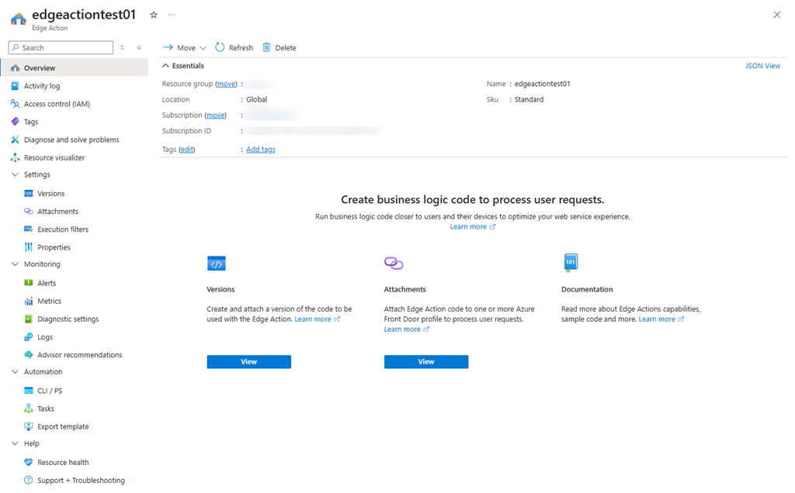The height and width of the screenshot is (493, 795).
Task: Click the Alerts icon in sidebar
Action: coord(29,283)
